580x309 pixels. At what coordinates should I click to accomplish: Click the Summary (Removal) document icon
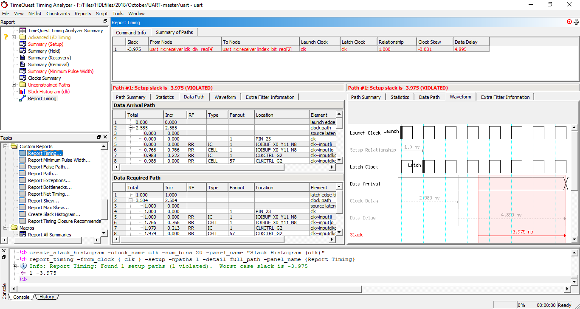click(x=23, y=65)
